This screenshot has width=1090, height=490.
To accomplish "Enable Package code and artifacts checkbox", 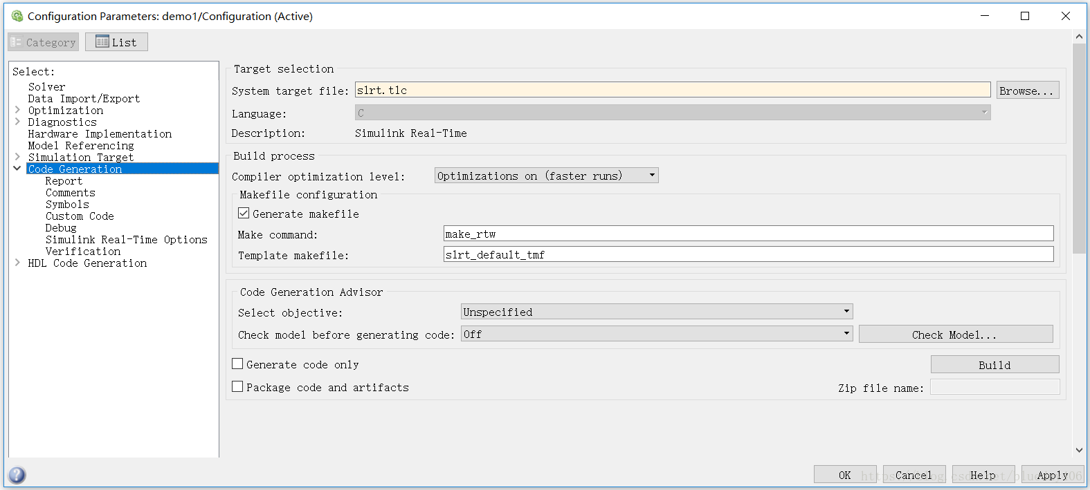I will click(237, 386).
